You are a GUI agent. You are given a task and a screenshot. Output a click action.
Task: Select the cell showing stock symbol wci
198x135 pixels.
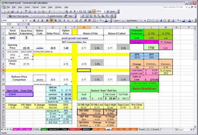[13, 38]
